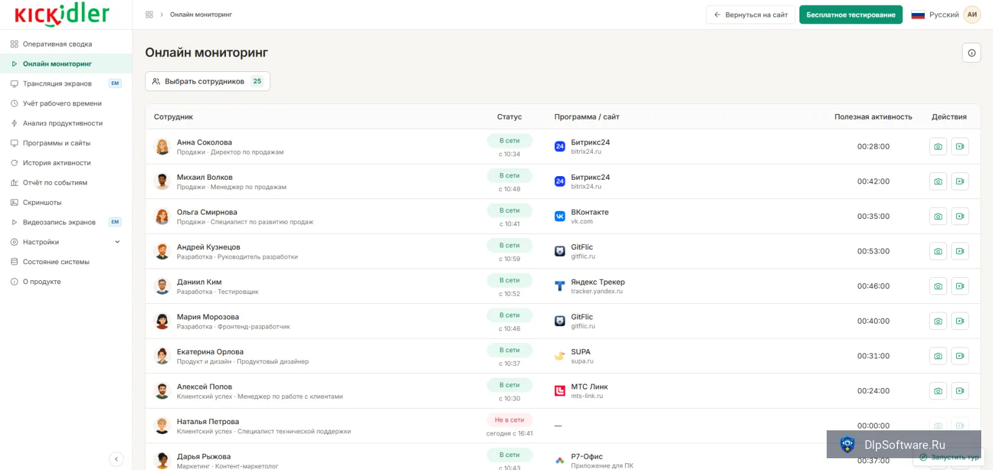Click screenshot icon for Екатерина Орлова
993x470 pixels.
tap(938, 356)
